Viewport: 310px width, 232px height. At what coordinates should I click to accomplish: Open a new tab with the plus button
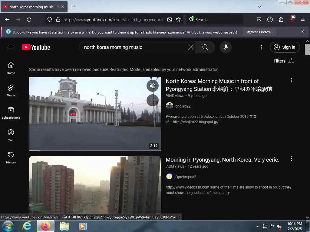click(74, 7)
